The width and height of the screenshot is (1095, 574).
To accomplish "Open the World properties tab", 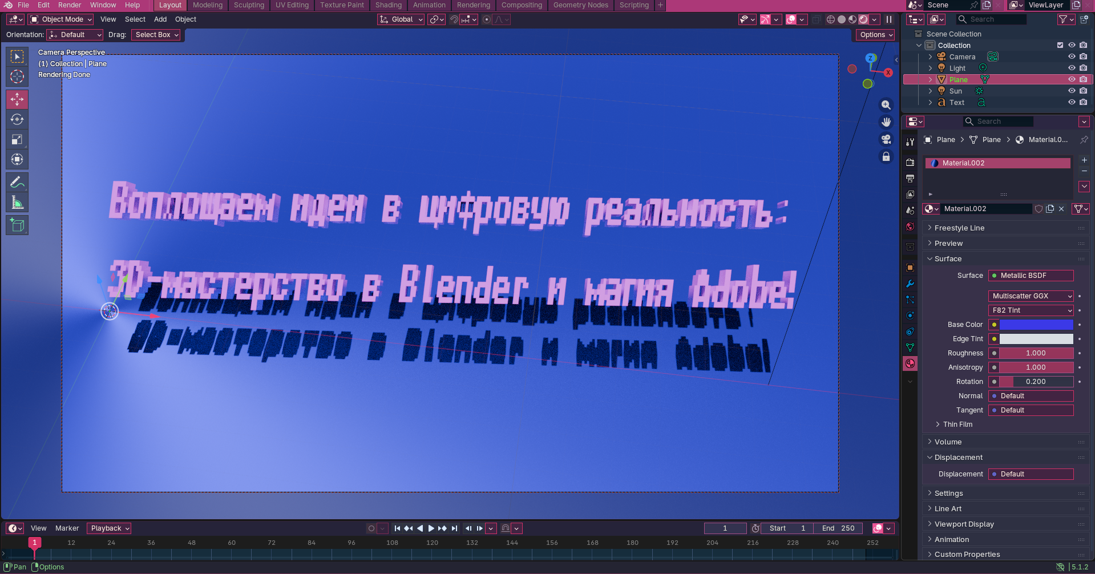I will (x=910, y=227).
